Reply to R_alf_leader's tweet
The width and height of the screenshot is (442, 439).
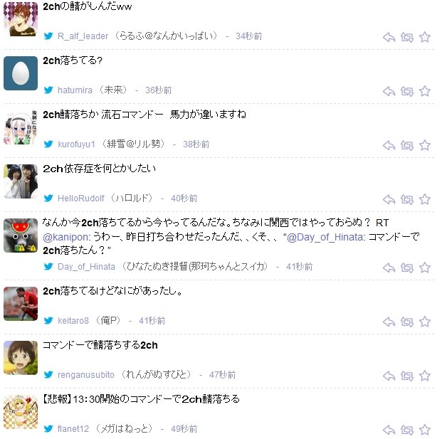point(389,37)
